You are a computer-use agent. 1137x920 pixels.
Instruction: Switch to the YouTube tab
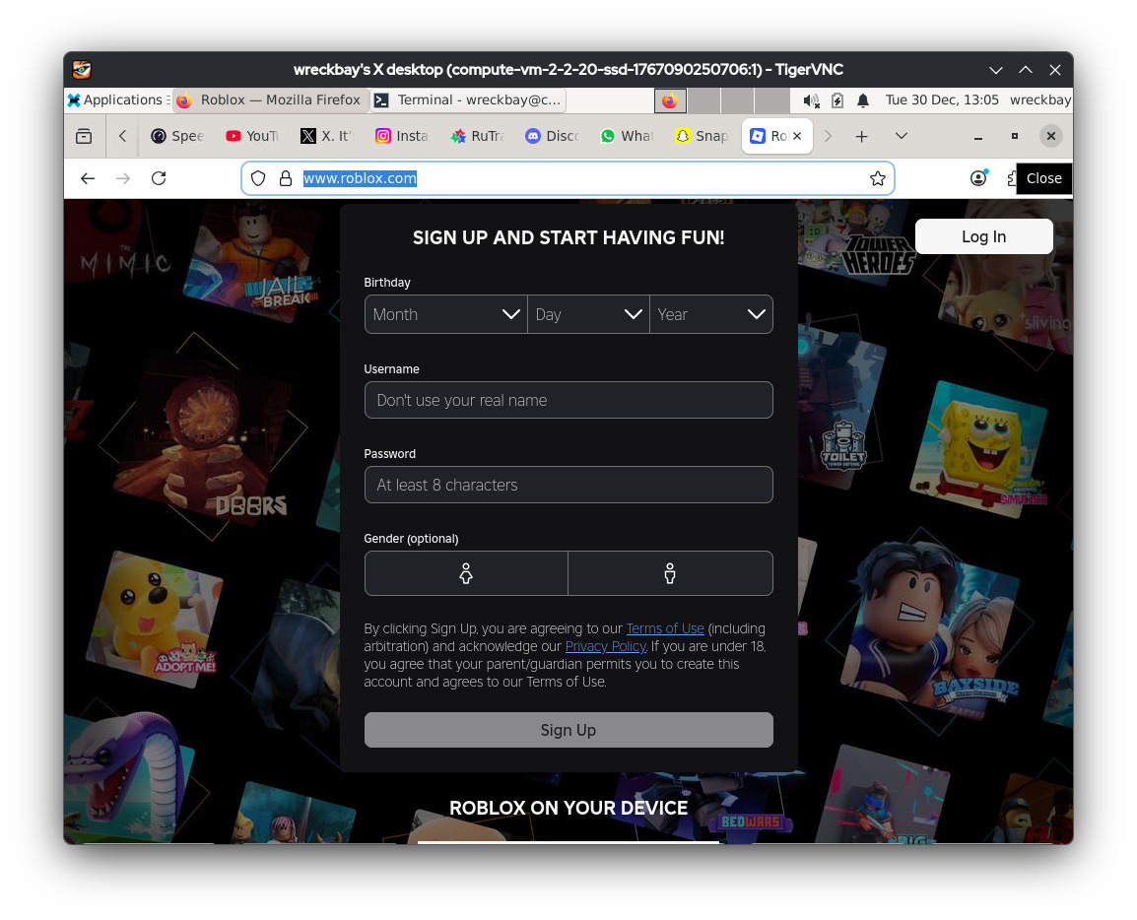(x=251, y=136)
